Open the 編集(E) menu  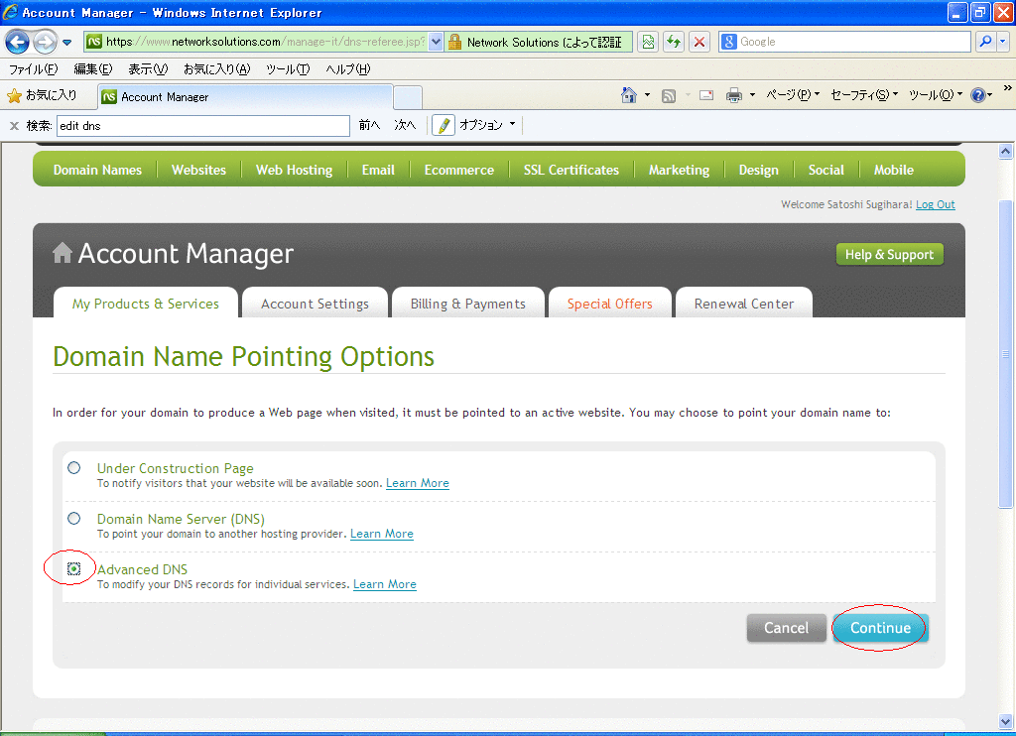[x=92, y=68]
